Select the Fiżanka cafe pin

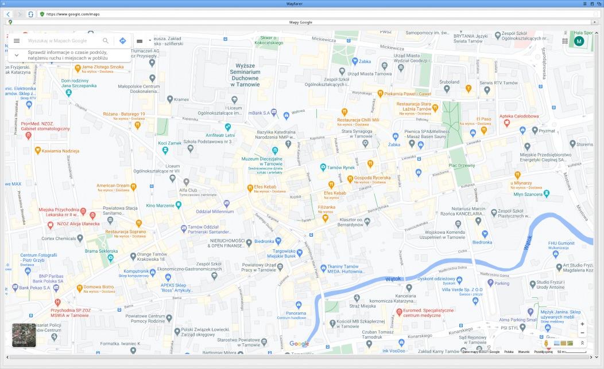tap(325, 218)
